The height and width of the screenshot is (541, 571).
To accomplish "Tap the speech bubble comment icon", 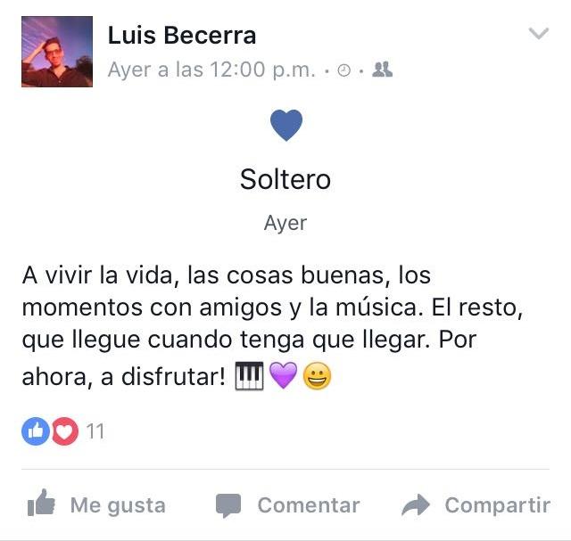I will click(x=228, y=505).
